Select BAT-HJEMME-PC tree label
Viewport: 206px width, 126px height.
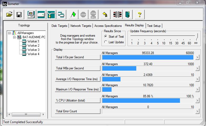pos(34,37)
